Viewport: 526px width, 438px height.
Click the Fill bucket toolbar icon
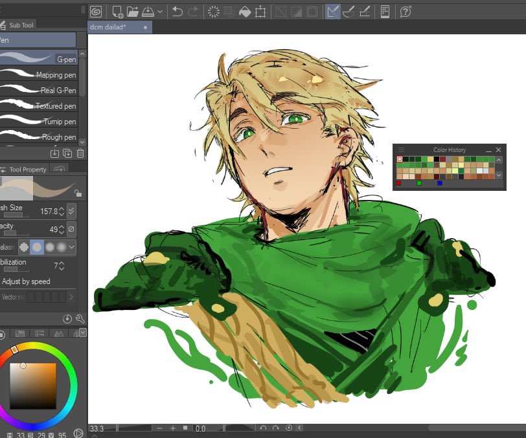(x=245, y=12)
